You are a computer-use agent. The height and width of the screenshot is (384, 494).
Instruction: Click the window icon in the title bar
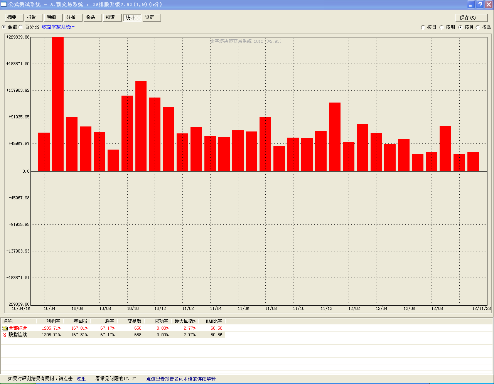[x=3, y=4]
